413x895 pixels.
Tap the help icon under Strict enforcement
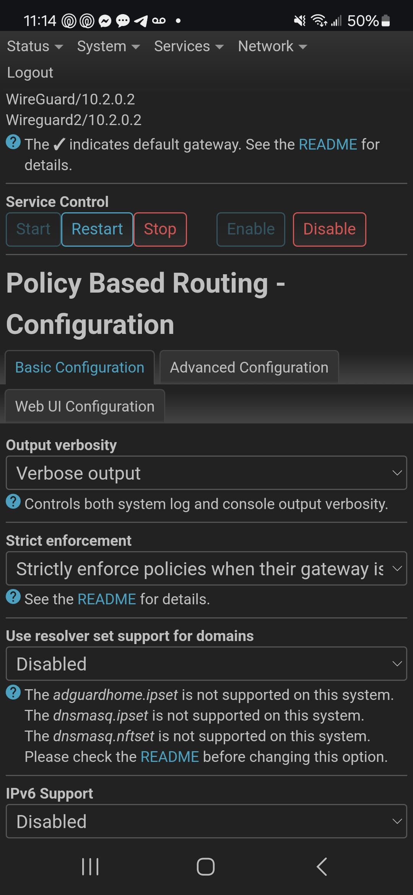pyautogui.click(x=13, y=597)
